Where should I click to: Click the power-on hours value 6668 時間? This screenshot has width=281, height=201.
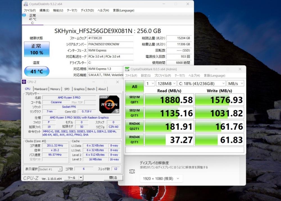(179, 63)
